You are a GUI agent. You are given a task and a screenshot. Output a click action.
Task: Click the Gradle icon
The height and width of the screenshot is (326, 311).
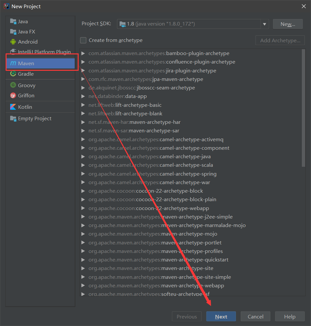pos(13,74)
